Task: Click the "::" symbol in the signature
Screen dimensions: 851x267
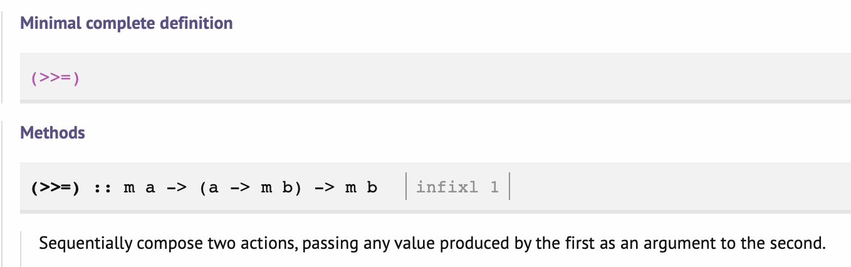Action: (x=102, y=187)
